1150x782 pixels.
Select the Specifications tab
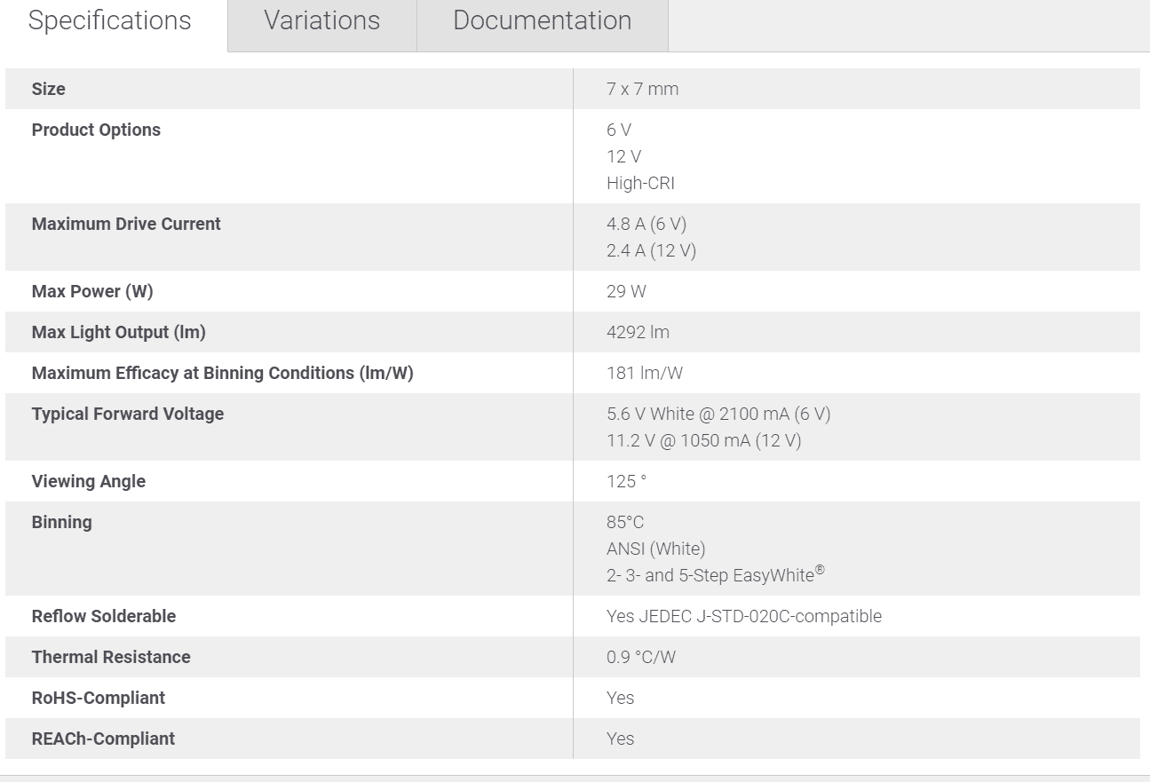(x=109, y=21)
